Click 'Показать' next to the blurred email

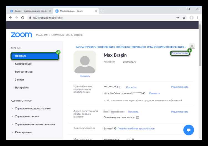[x=133, y=112]
